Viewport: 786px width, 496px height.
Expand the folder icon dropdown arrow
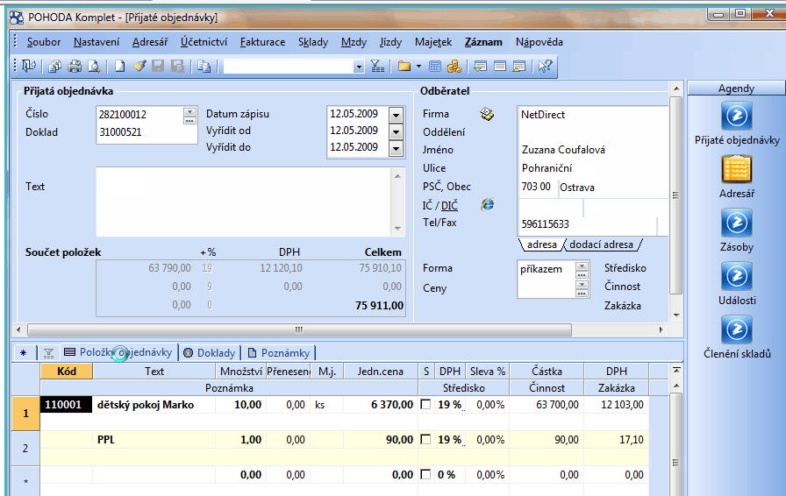(418, 66)
